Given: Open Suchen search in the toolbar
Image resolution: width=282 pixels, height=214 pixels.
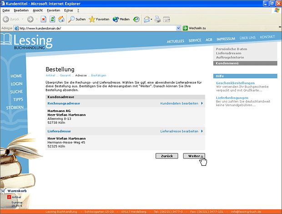Looking at the screenshot, I should click(77, 19).
